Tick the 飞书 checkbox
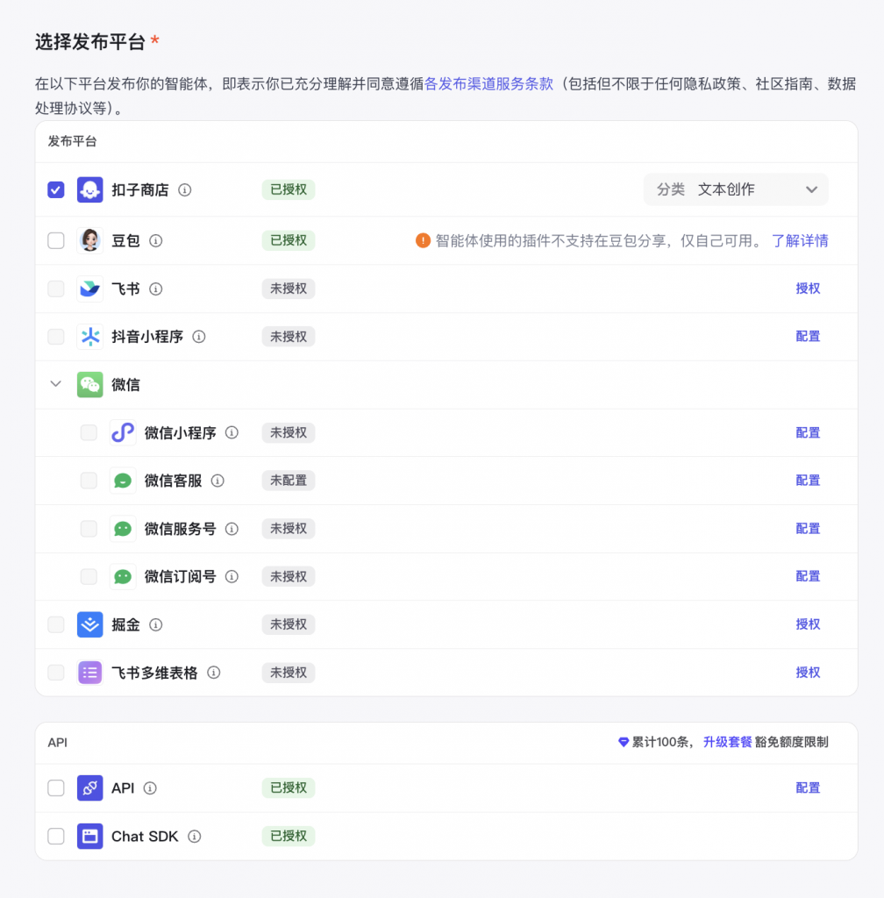884x898 pixels. [56, 289]
